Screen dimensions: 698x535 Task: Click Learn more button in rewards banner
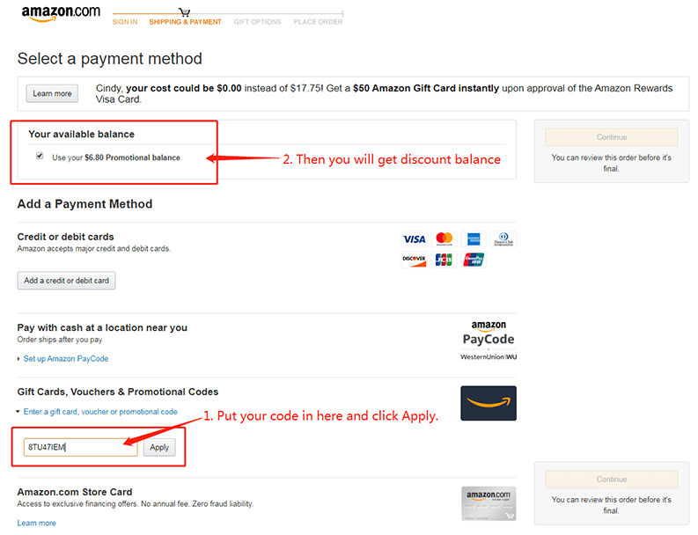point(52,94)
